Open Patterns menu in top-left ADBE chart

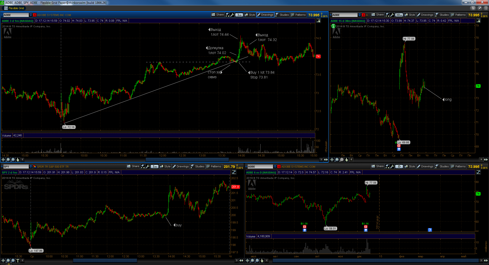click(x=298, y=15)
